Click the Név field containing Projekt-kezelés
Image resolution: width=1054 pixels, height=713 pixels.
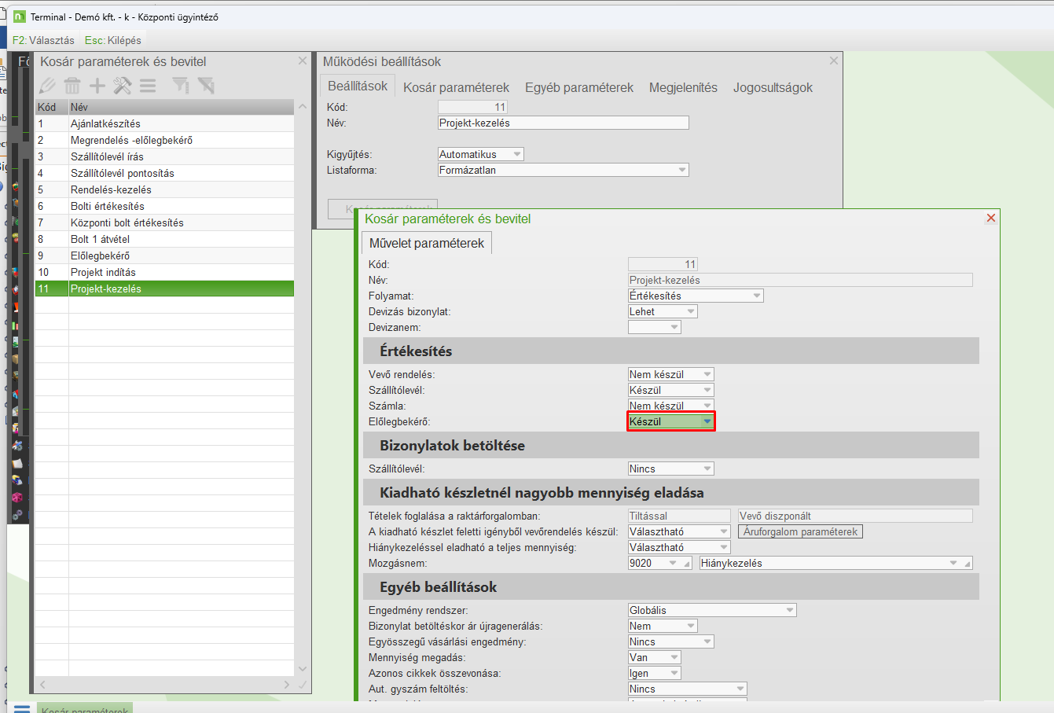click(x=563, y=123)
